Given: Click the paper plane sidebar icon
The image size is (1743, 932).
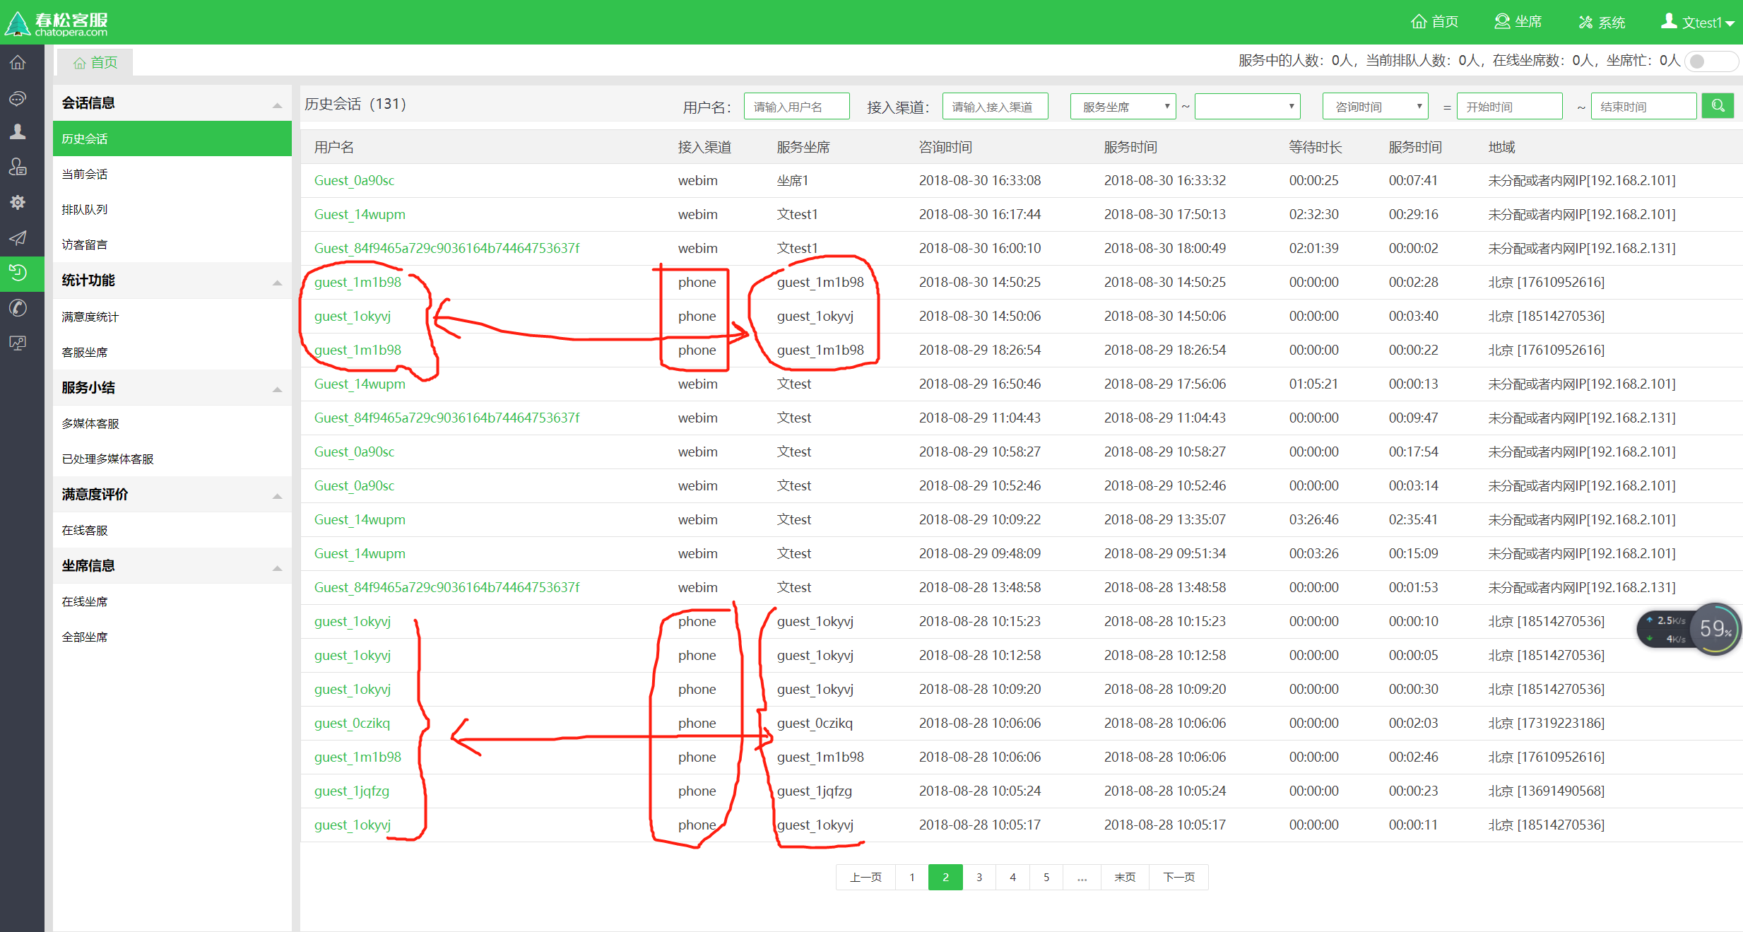Looking at the screenshot, I should tap(18, 237).
